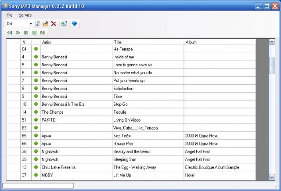Select the artist "Chris Lake Presents"

tap(58, 167)
